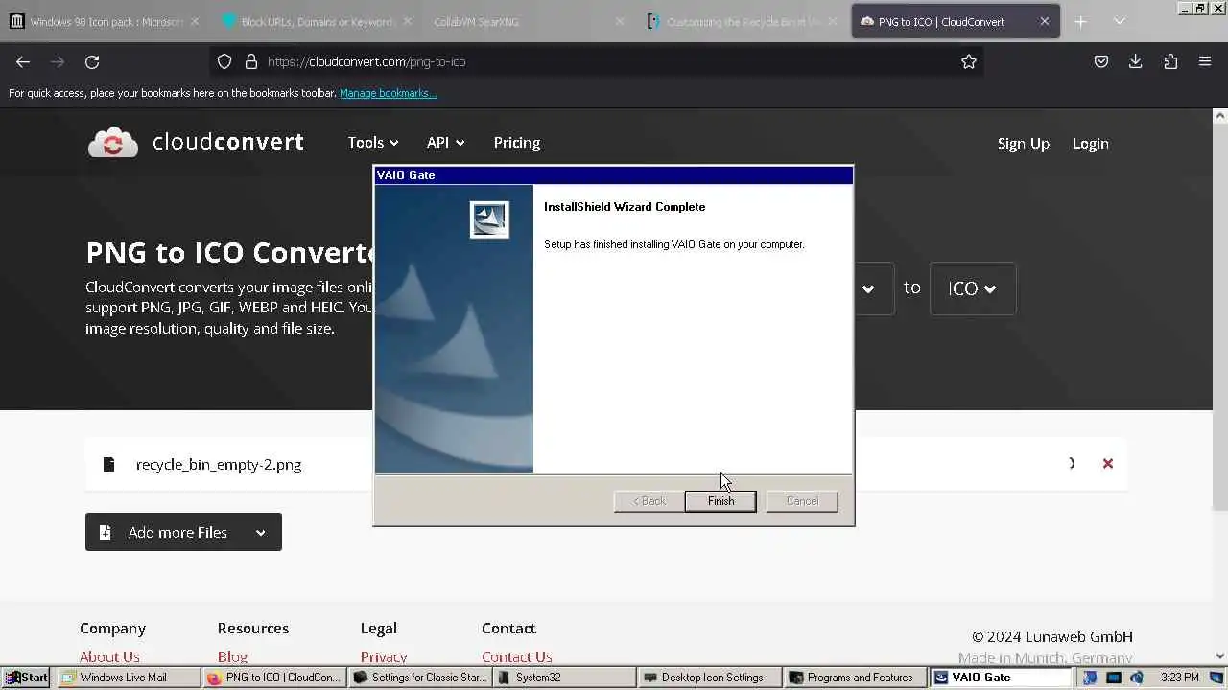Screen dimensions: 1228x690
Task: Open Windows Live Mail from the taskbar
Action: click(x=129, y=678)
